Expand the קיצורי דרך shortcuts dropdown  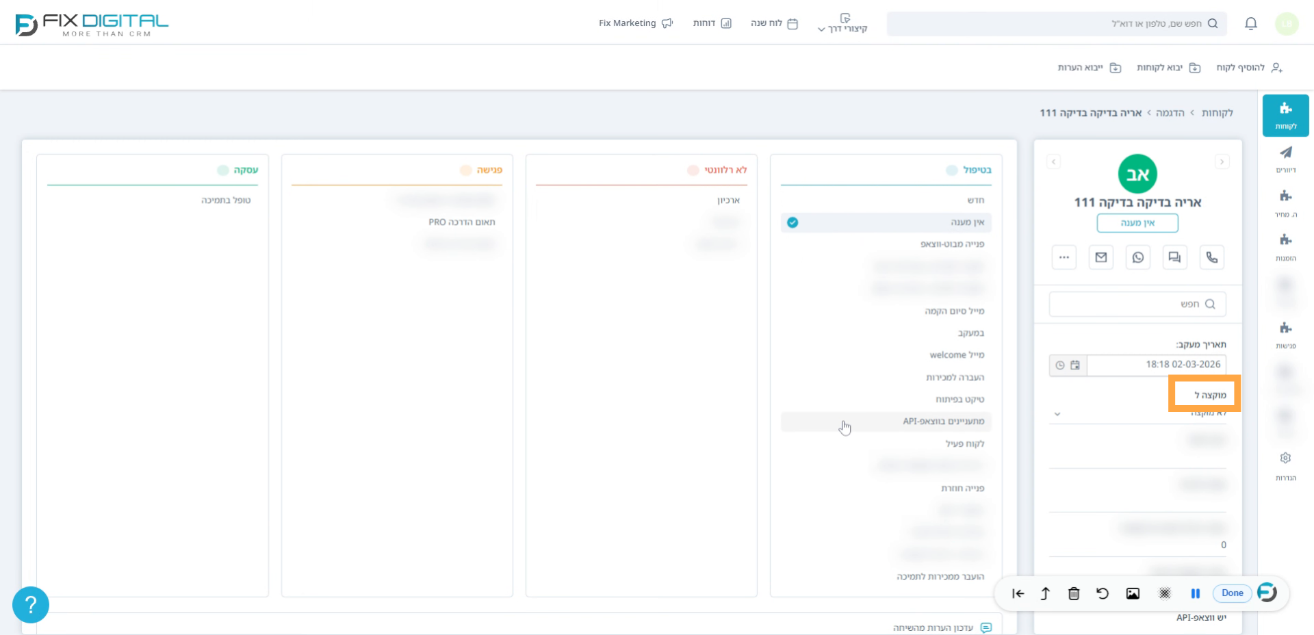coord(842,24)
